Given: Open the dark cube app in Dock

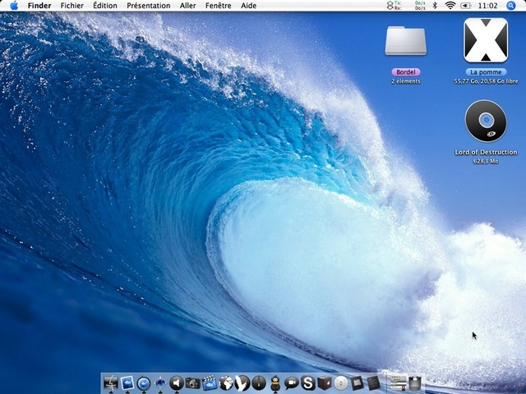Looking at the screenshot, I should point(325,383).
